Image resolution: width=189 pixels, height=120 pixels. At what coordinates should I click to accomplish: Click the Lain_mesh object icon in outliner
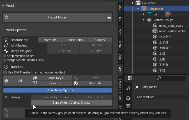pos(144,9)
